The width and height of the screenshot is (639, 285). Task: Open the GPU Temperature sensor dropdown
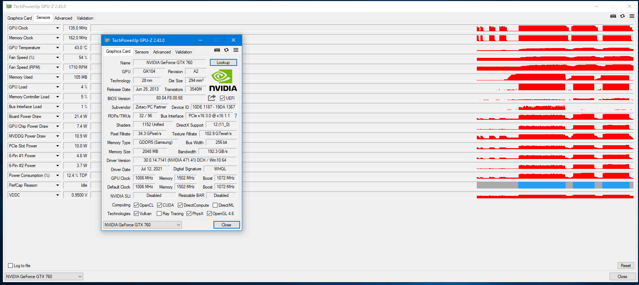pos(57,48)
